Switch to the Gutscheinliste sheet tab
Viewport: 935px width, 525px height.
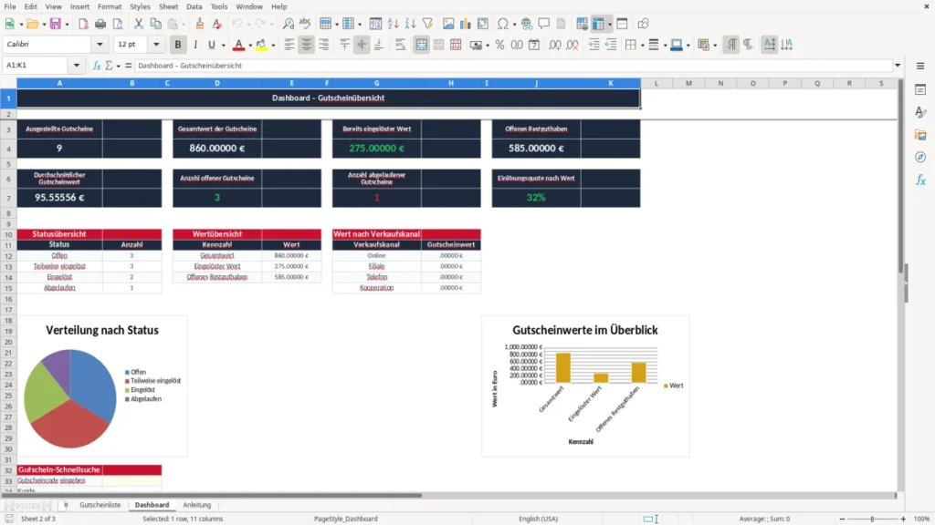point(100,505)
